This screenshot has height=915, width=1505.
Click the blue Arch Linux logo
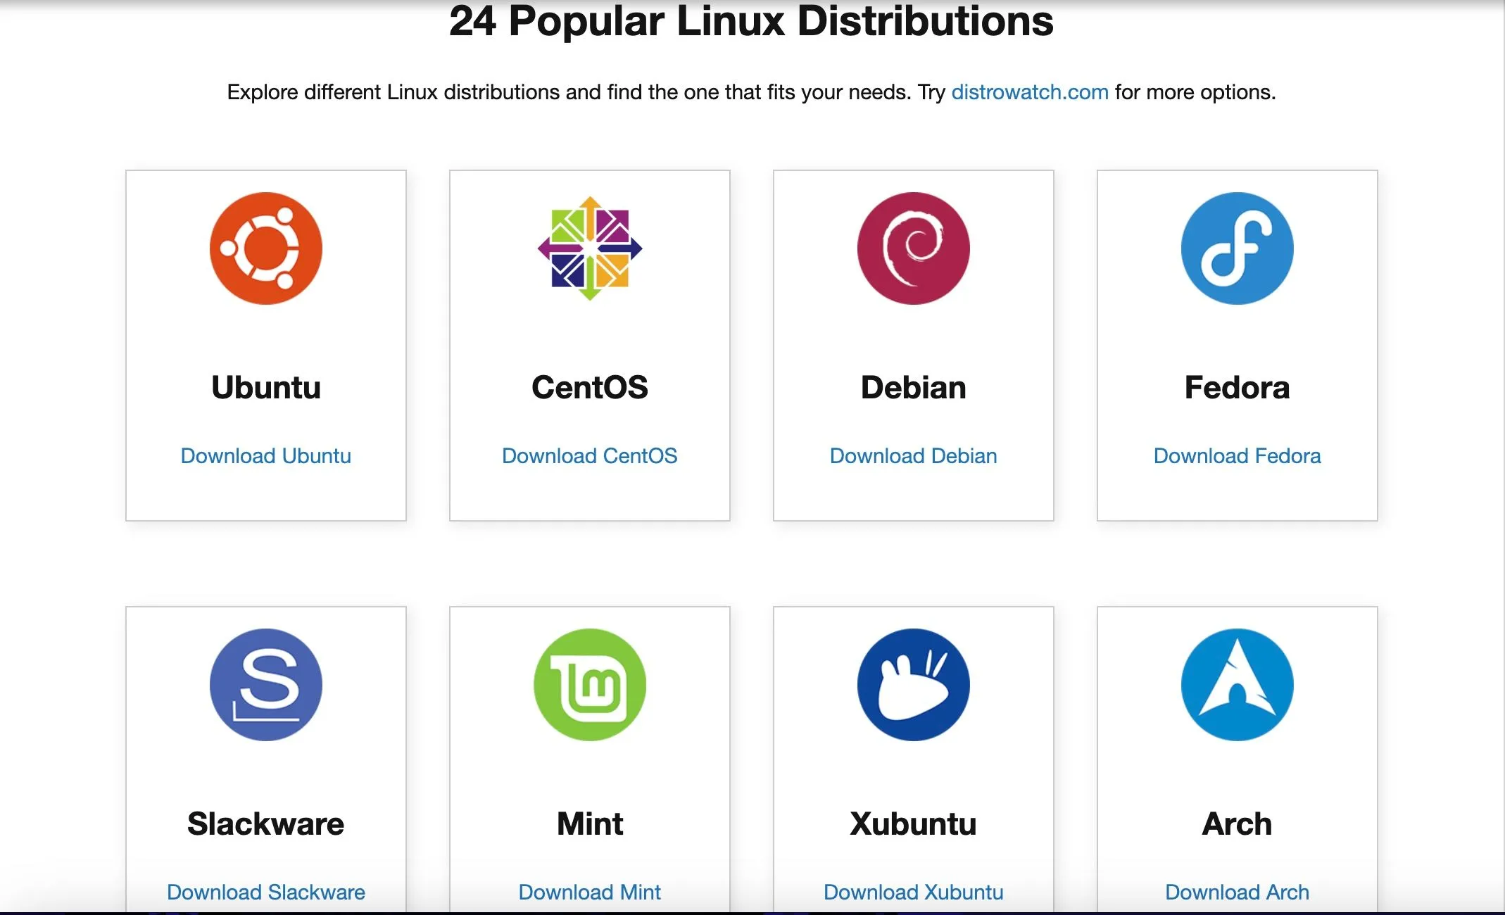point(1237,684)
